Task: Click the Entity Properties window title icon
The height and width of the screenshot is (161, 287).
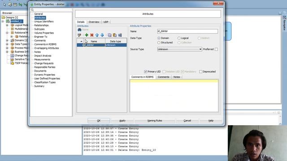Action: [x=32, y=4]
